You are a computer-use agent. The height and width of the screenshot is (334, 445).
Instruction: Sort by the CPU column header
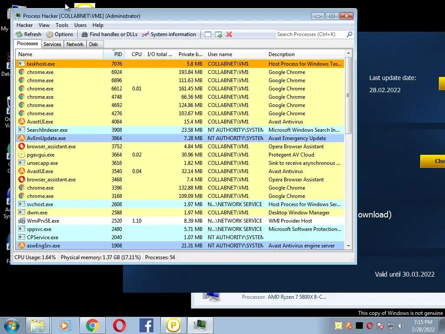pos(135,54)
